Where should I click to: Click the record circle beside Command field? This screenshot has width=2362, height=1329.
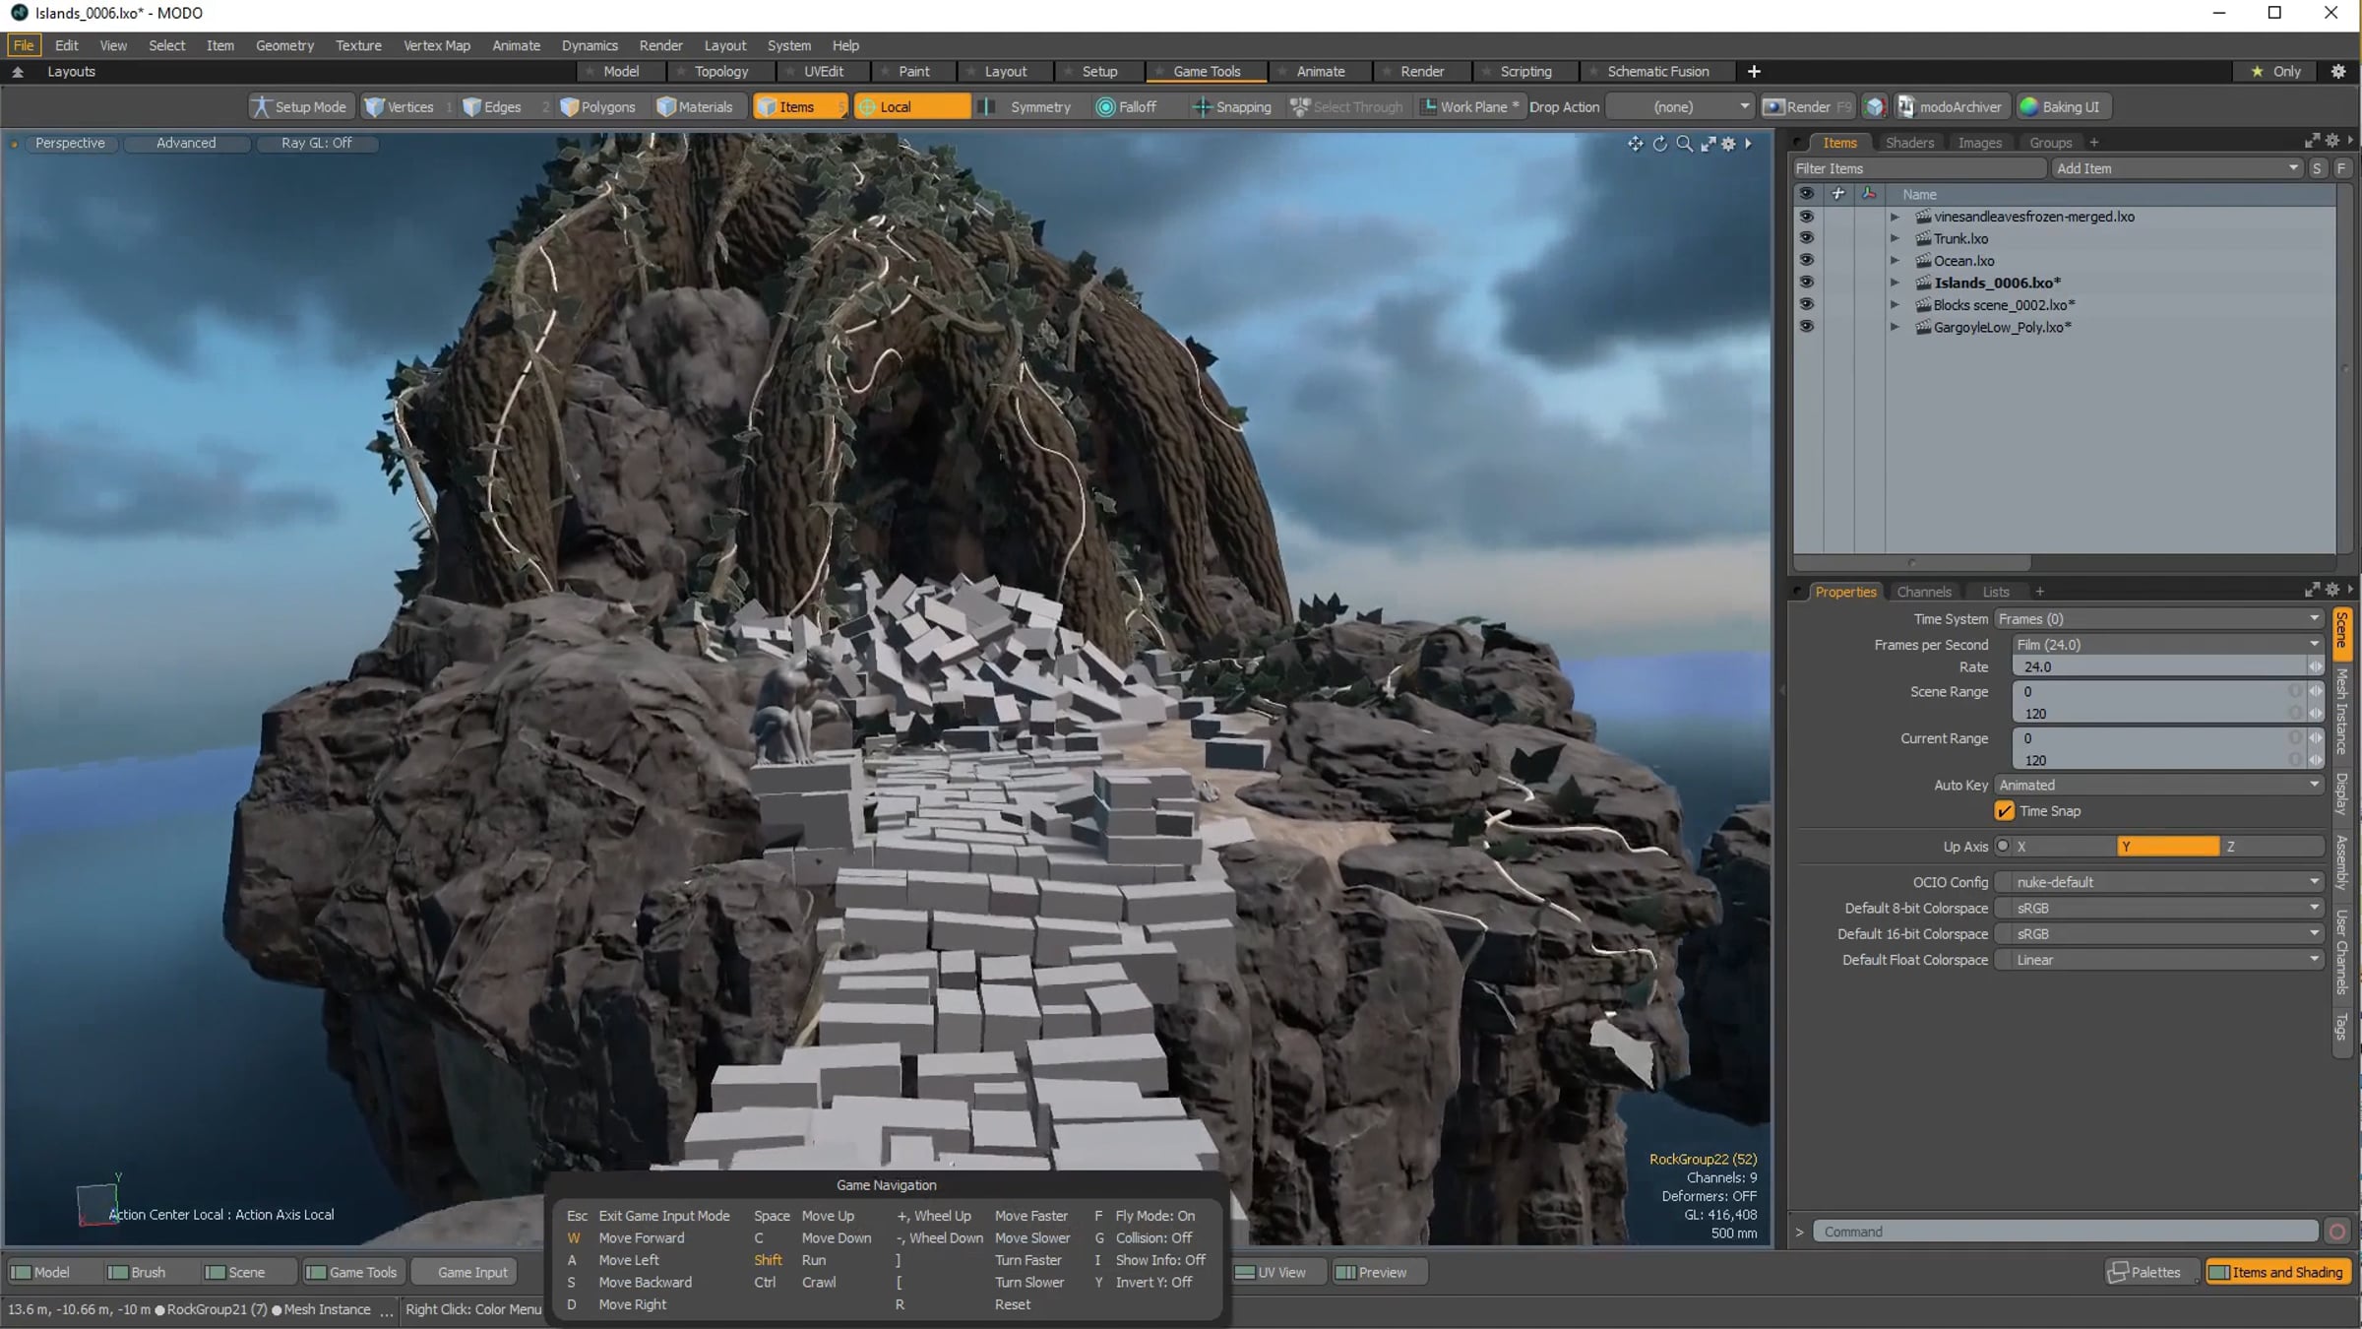click(x=2337, y=1232)
